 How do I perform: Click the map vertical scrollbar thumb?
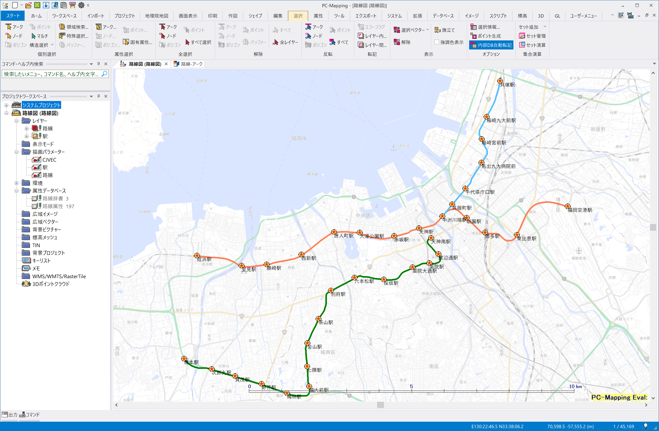point(653,227)
